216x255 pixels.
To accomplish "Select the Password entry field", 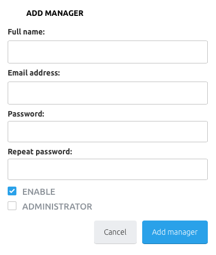I will click(108, 131).
